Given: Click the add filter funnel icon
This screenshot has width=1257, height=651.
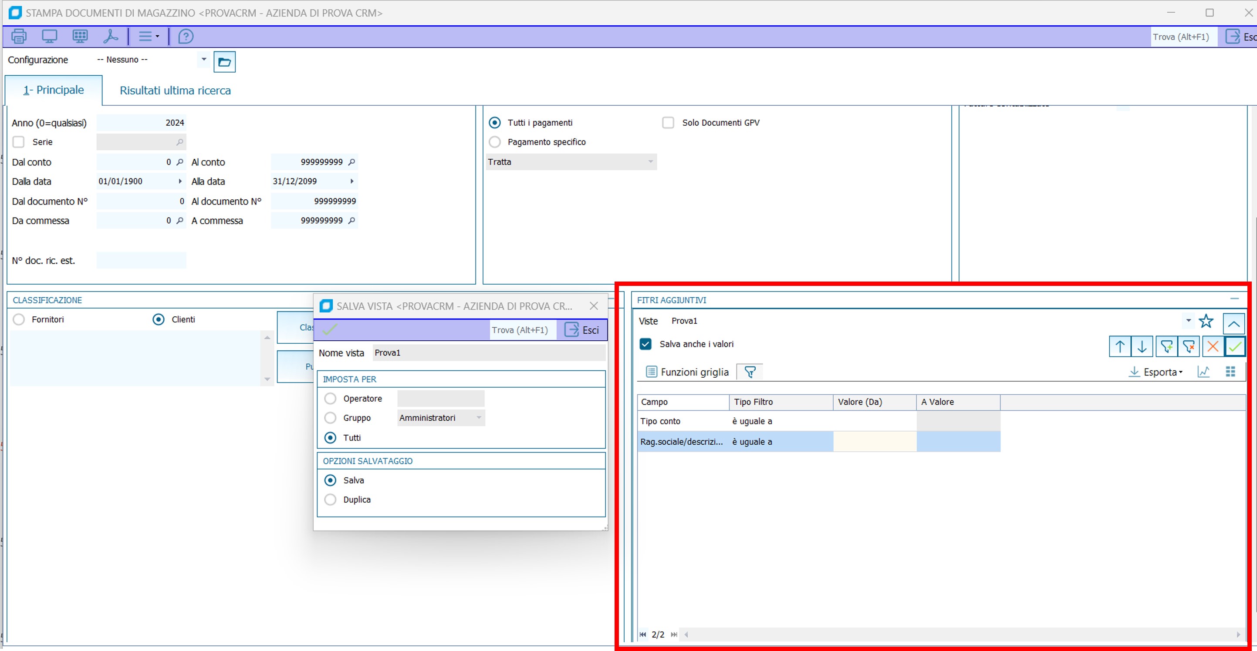Looking at the screenshot, I should point(1166,347).
